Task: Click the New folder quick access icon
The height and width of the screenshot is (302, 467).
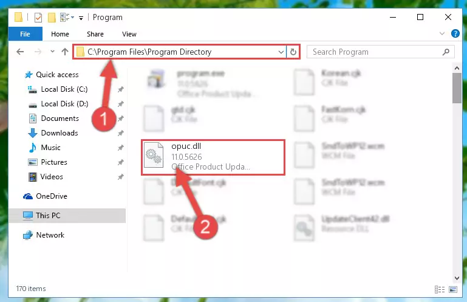Action: 52,18
